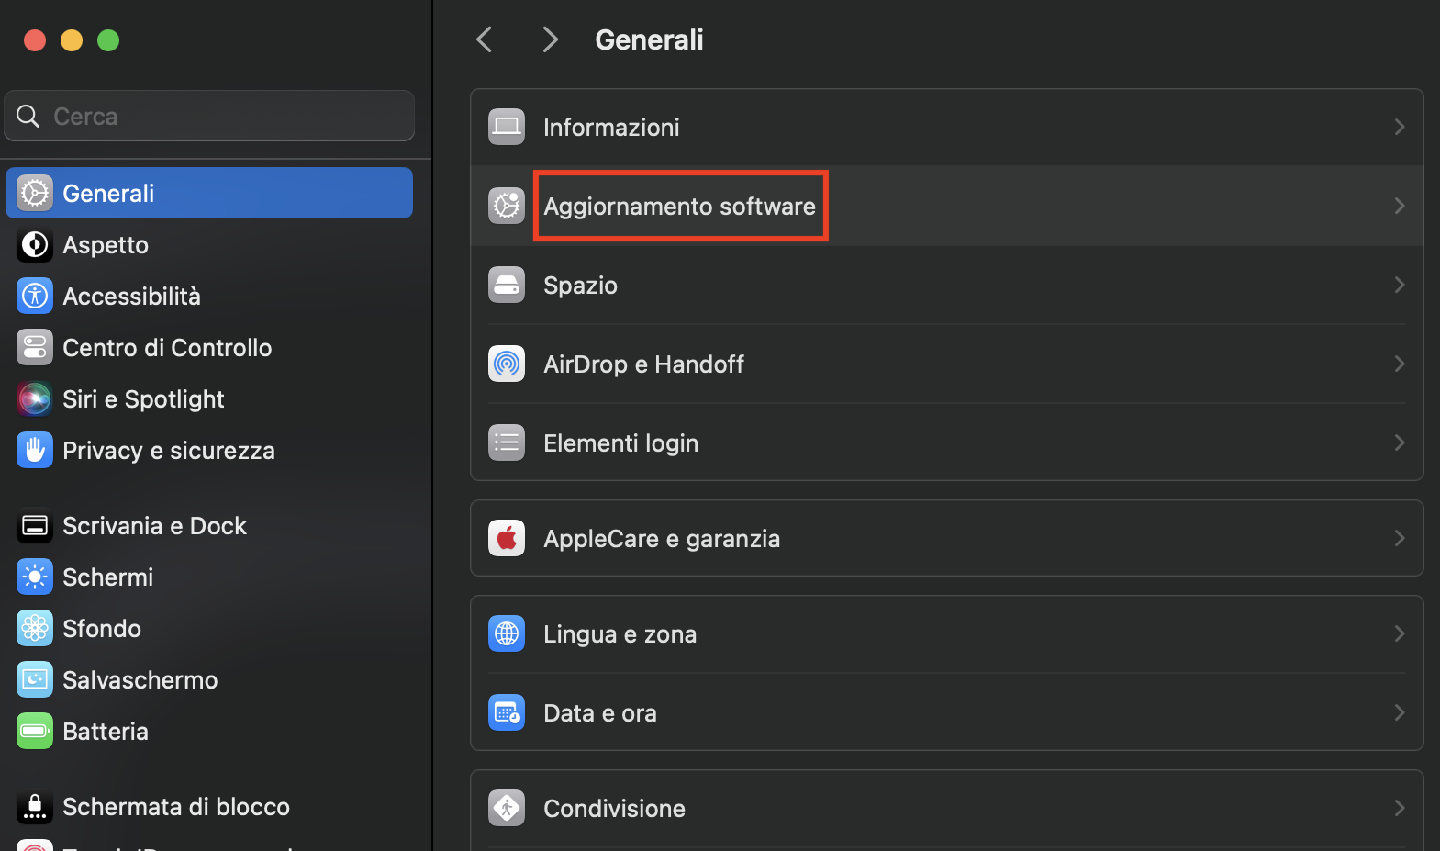Open Sfondo settings
The height and width of the screenshot is (851, 1440).
tap(209, 628)
